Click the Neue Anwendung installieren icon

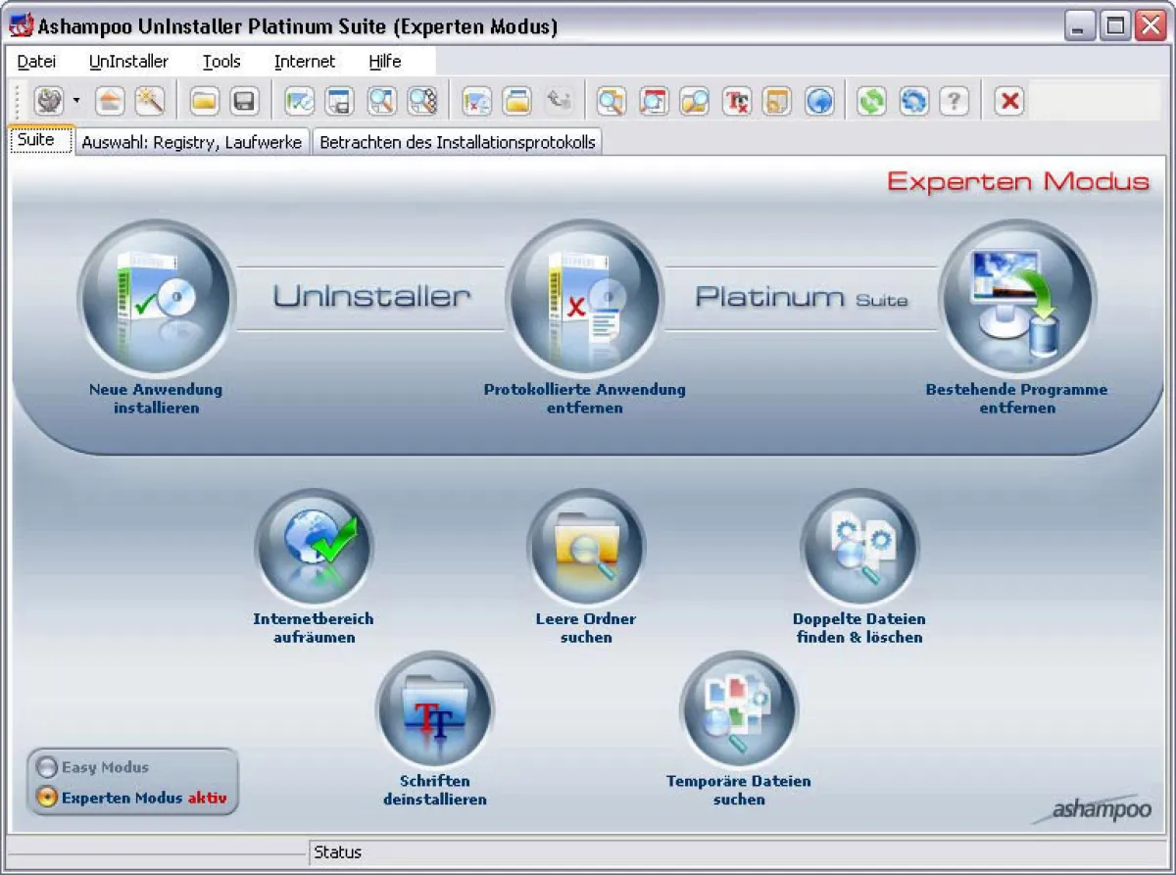click(x=156, y=299)
